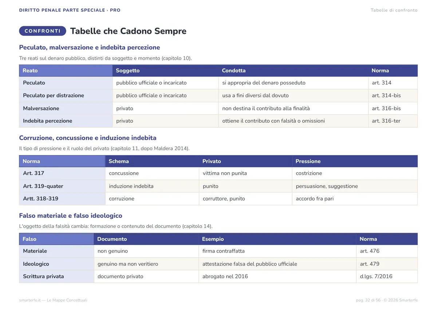437x309 pixels.
Task: Select the 'd.lgs. 7/2016' cell
Action: 387,277
